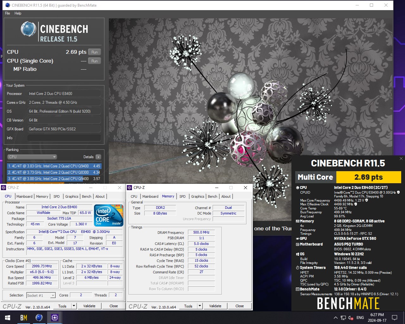Click the left CPU-Z title bar app icon

(3, 188)
